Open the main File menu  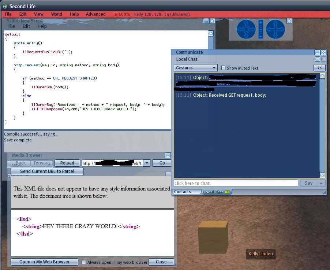(8, 14)
